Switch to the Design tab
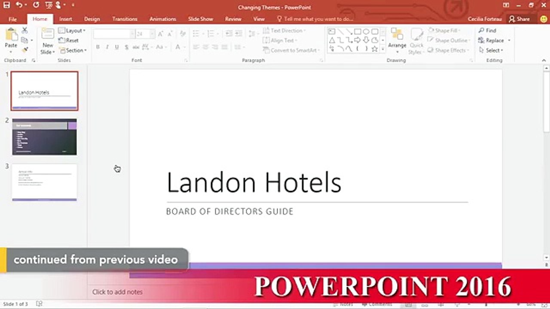Screen dimensions: 550x309 [x=92, y=19]
